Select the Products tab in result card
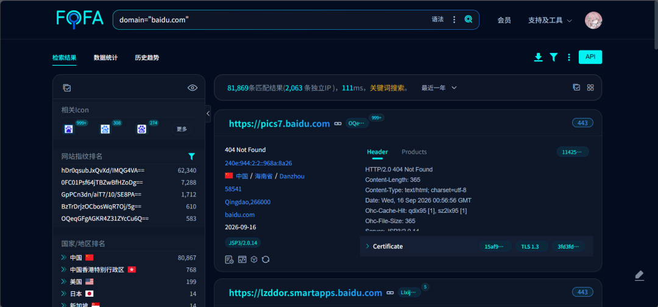Image resolution: width=658 pixels, height=307 pixels. click(414, 152)
